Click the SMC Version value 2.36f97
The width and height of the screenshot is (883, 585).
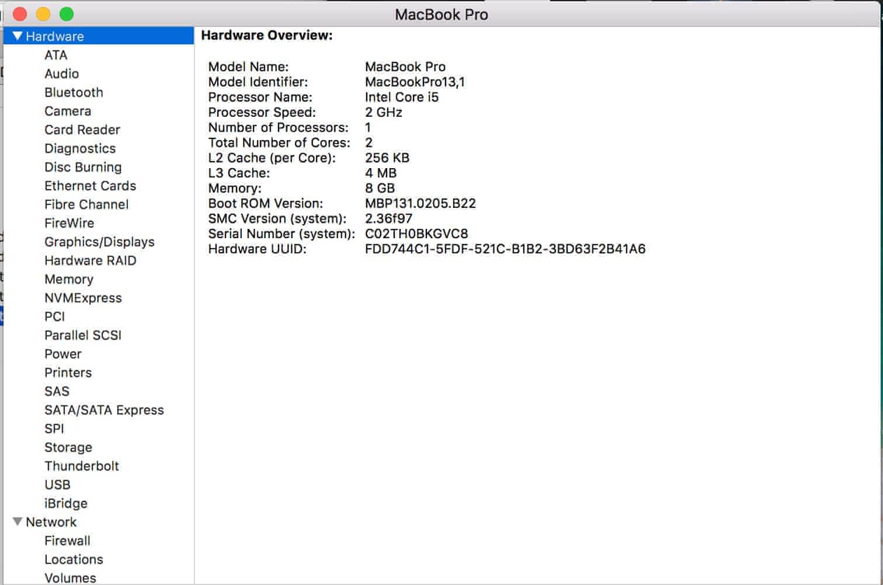[389, 218]
